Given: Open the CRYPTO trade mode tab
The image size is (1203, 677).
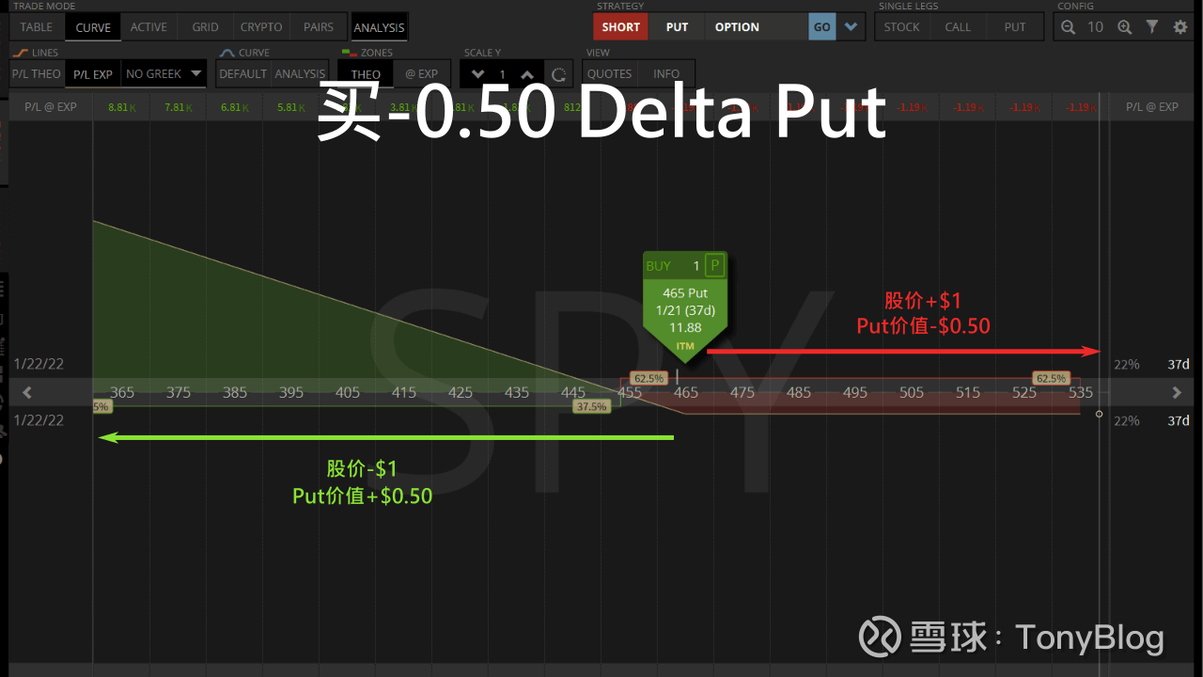Looking at the screenshot, I should pos(261,27).
